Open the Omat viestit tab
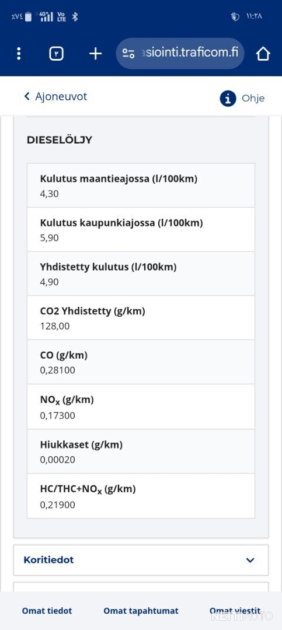Screen dimensions: 282x630 click(x=235, y=611)
